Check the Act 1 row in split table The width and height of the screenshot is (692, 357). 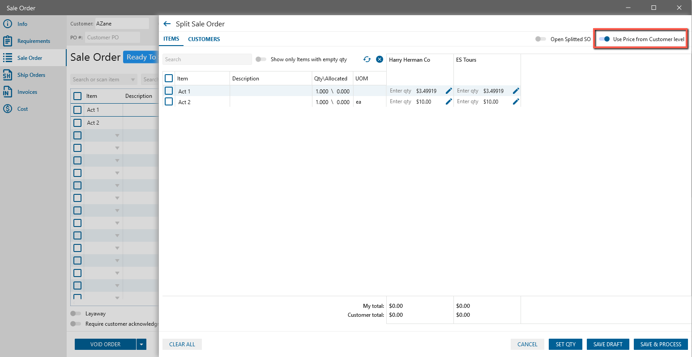coord(169,91)
